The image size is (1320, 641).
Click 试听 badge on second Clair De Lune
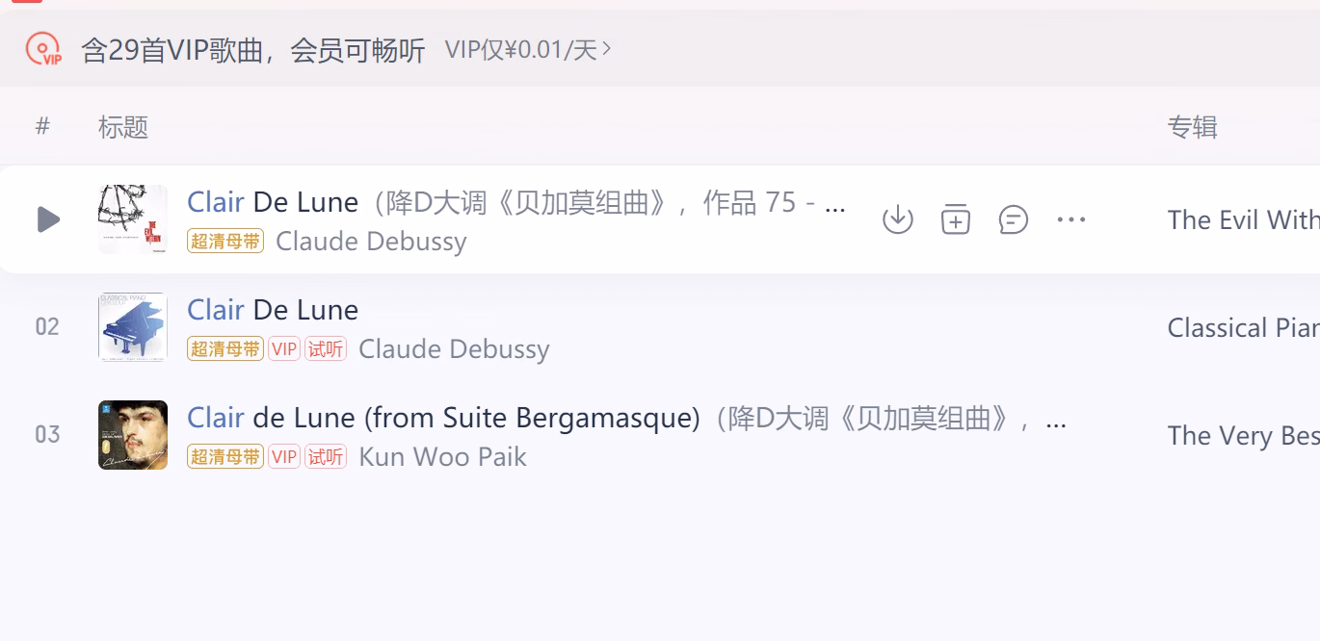pyautogui.click(x=326, y=348)
